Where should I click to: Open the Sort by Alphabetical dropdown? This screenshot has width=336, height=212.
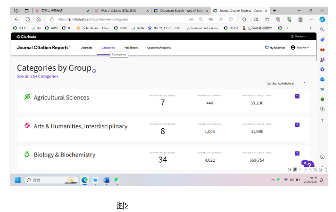(x=286, y=83)
